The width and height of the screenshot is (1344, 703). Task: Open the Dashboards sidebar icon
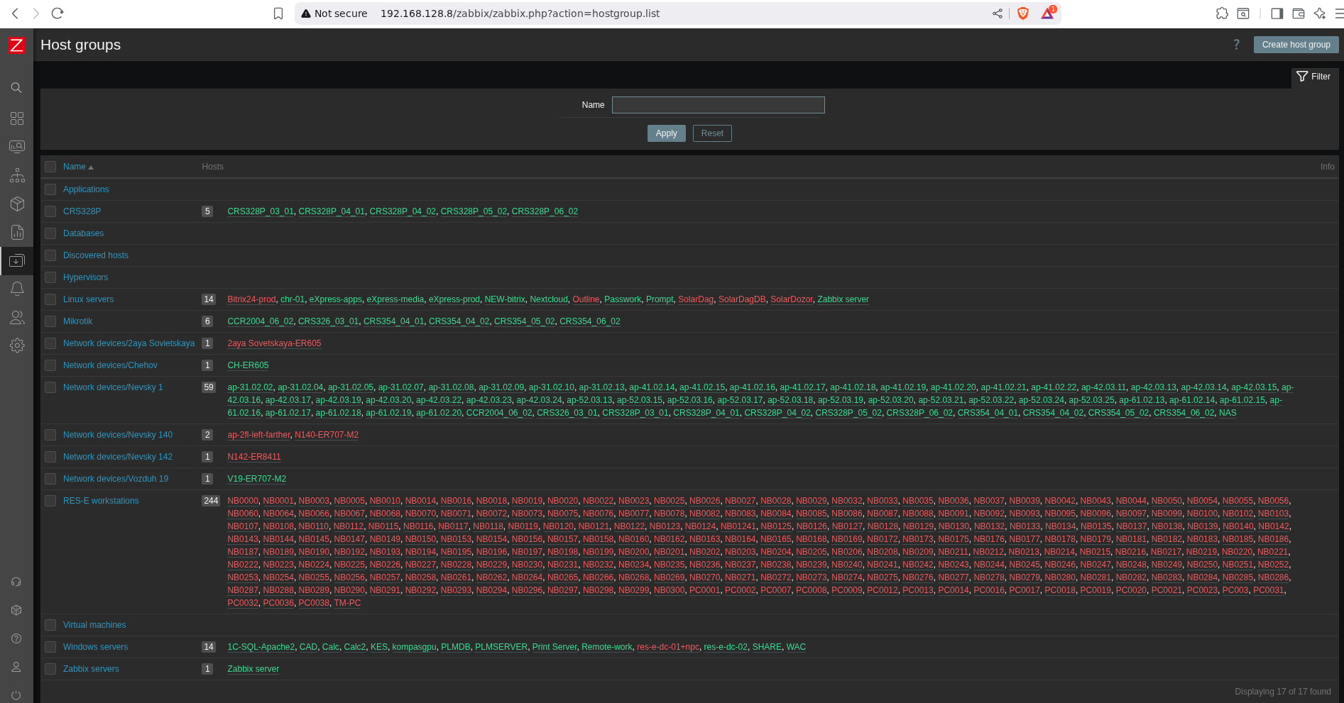point(16,118)
